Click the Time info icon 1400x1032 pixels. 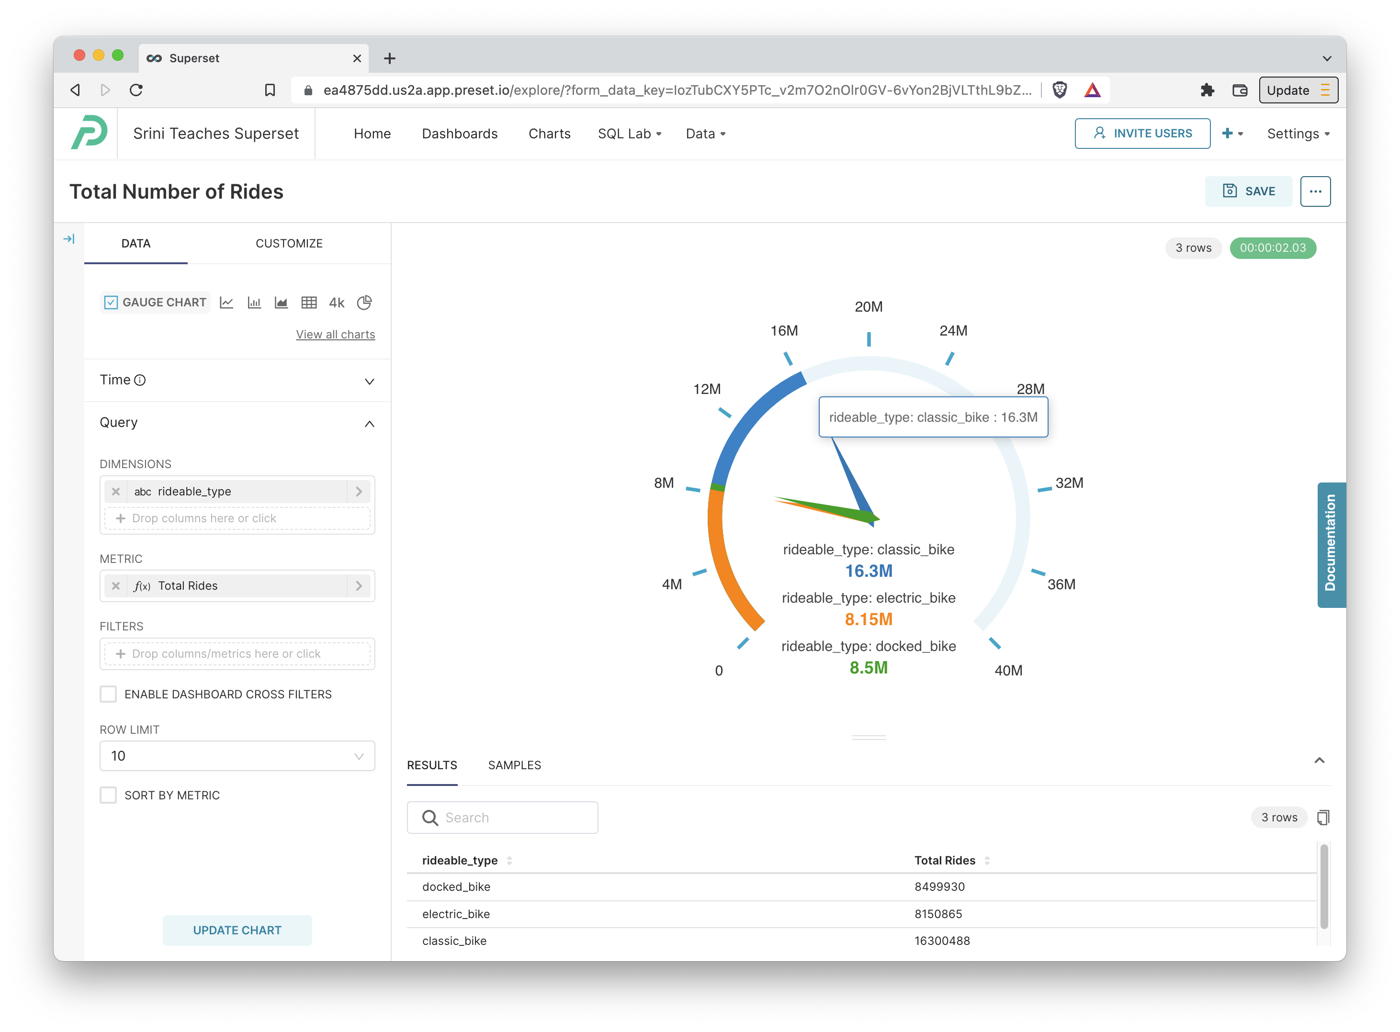[140, 380]
